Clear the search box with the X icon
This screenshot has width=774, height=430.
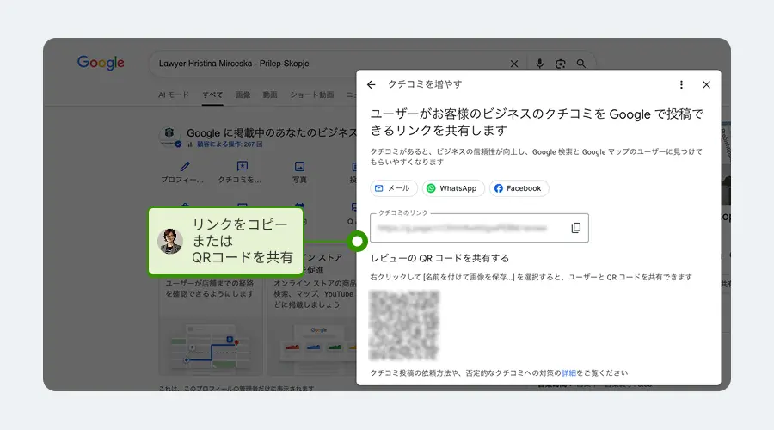(x=514, y=64)
